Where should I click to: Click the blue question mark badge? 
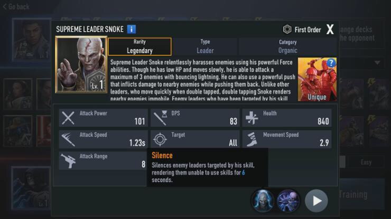[x=331, y=63]
